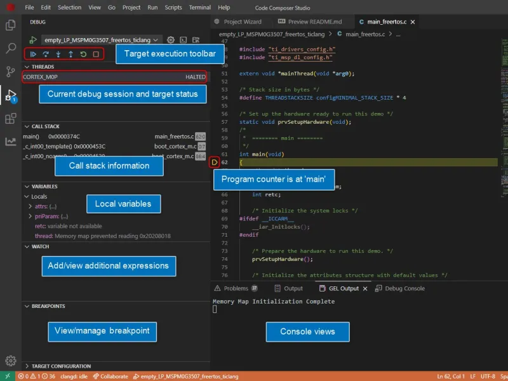
Task: Open the Edit menu
Action: tap(46, 8)
